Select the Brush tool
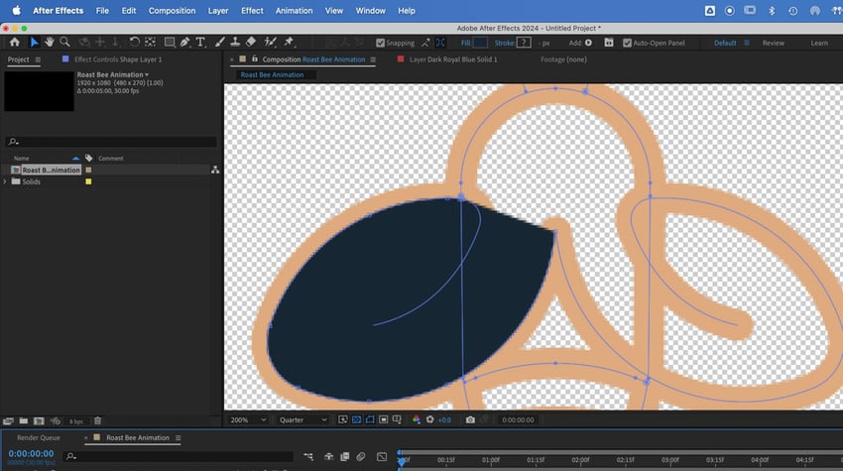 pos(219,42)
